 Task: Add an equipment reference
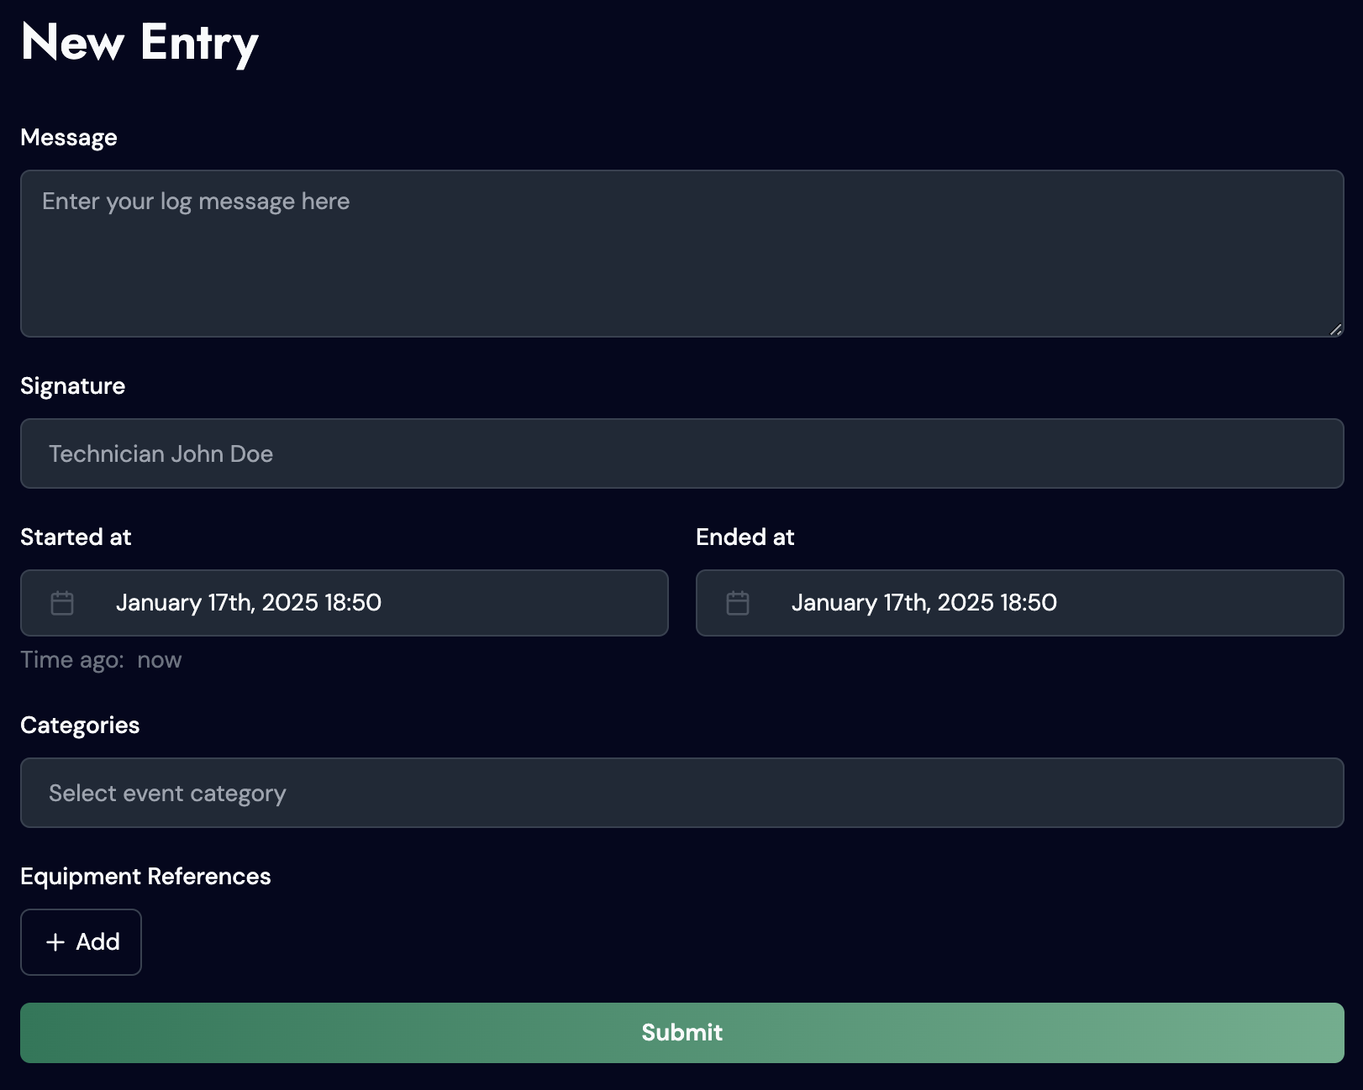(81, 942)
